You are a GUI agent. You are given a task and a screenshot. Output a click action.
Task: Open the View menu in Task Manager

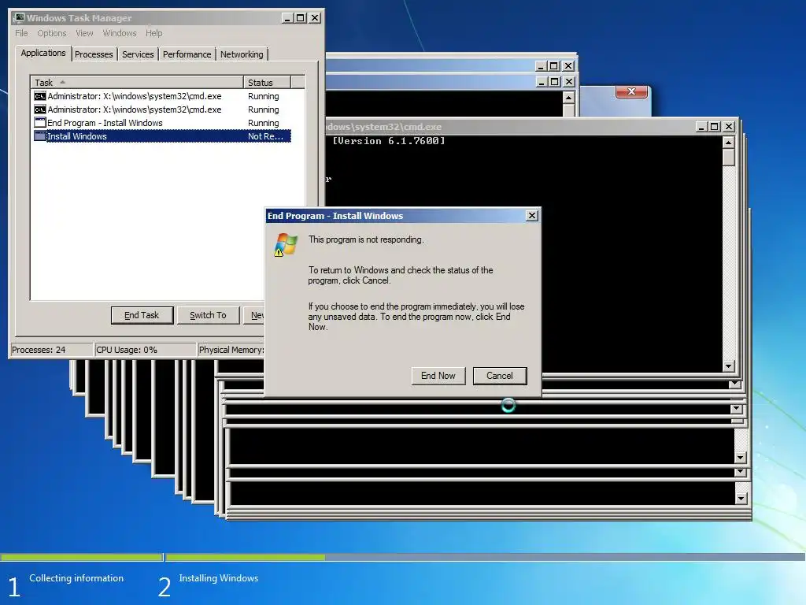point(84,33)
